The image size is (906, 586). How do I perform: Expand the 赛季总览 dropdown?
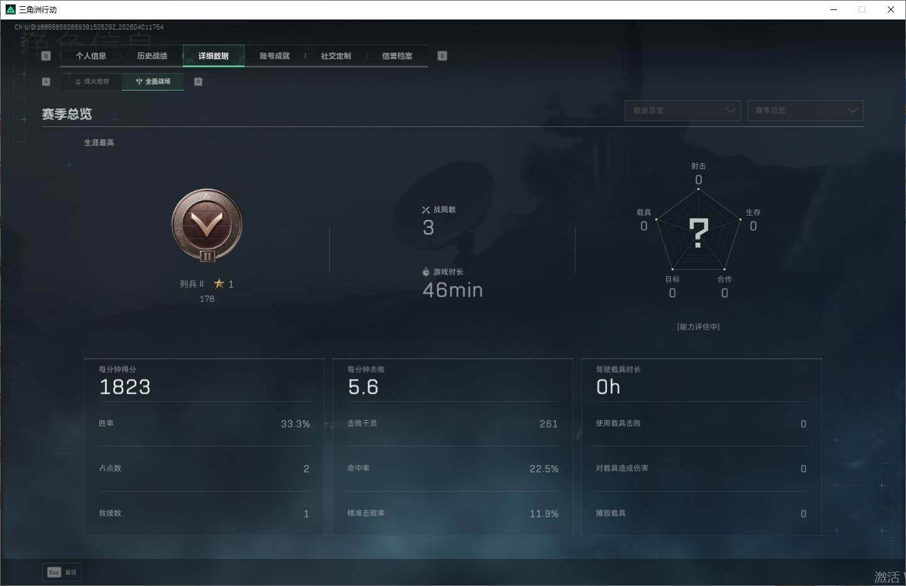[x=805, y=111]
